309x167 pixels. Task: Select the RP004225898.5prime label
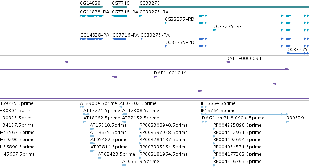click(x=237, y=125)
